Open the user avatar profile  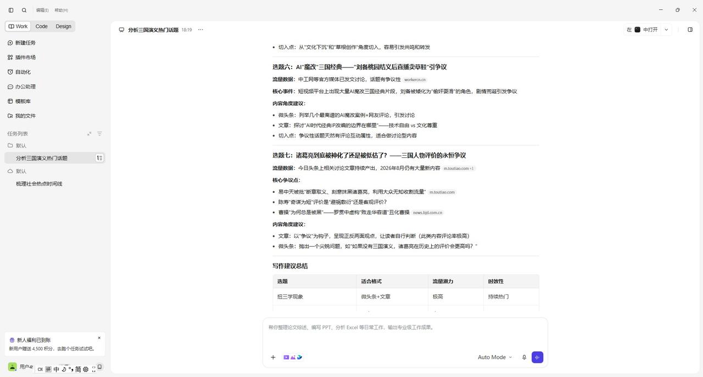[12, 367]
